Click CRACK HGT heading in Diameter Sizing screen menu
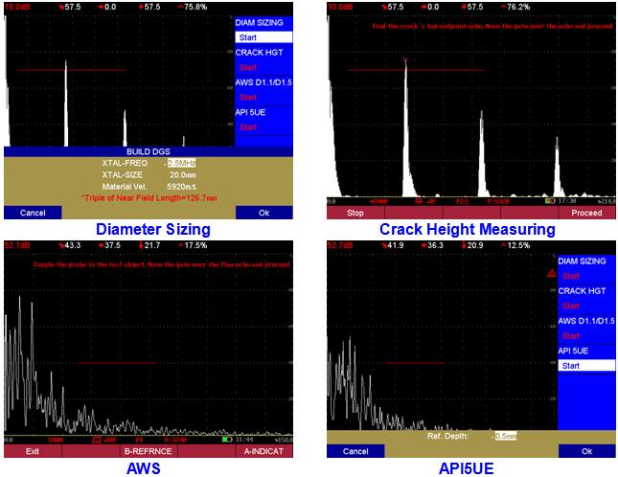Image resolution: width=618 pixels, height=477 pixels. (259, 53)
